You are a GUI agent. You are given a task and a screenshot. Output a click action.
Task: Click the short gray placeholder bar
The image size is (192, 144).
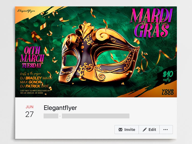(51, 116)
